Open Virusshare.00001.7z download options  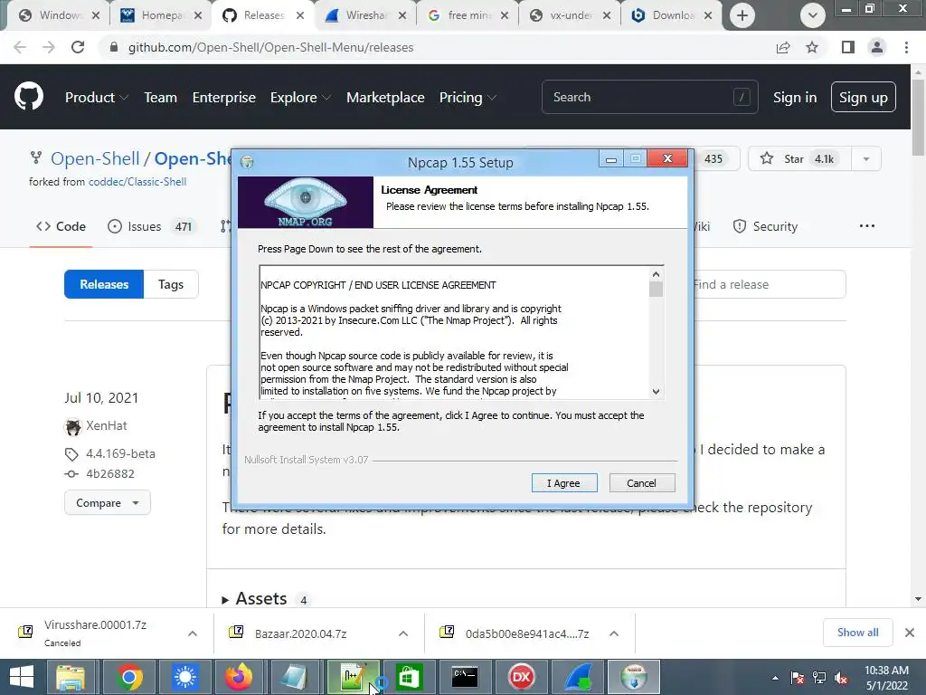coord(193,633)
